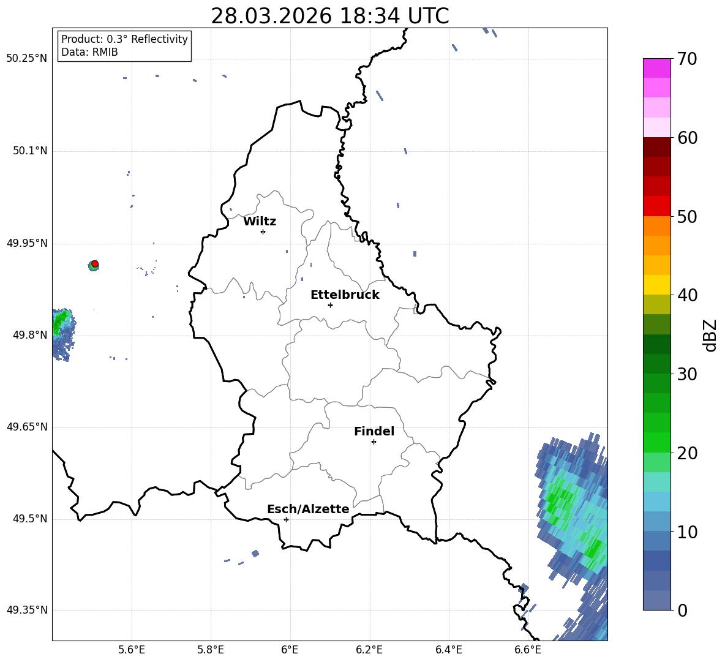Click the 49.95°N latitude label
Image resolution: width=725 pixels, height=662 pixels.
[x=27, y=243]
